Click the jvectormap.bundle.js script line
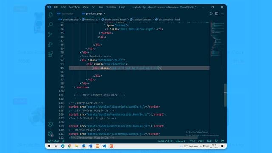 pos(114,134)
